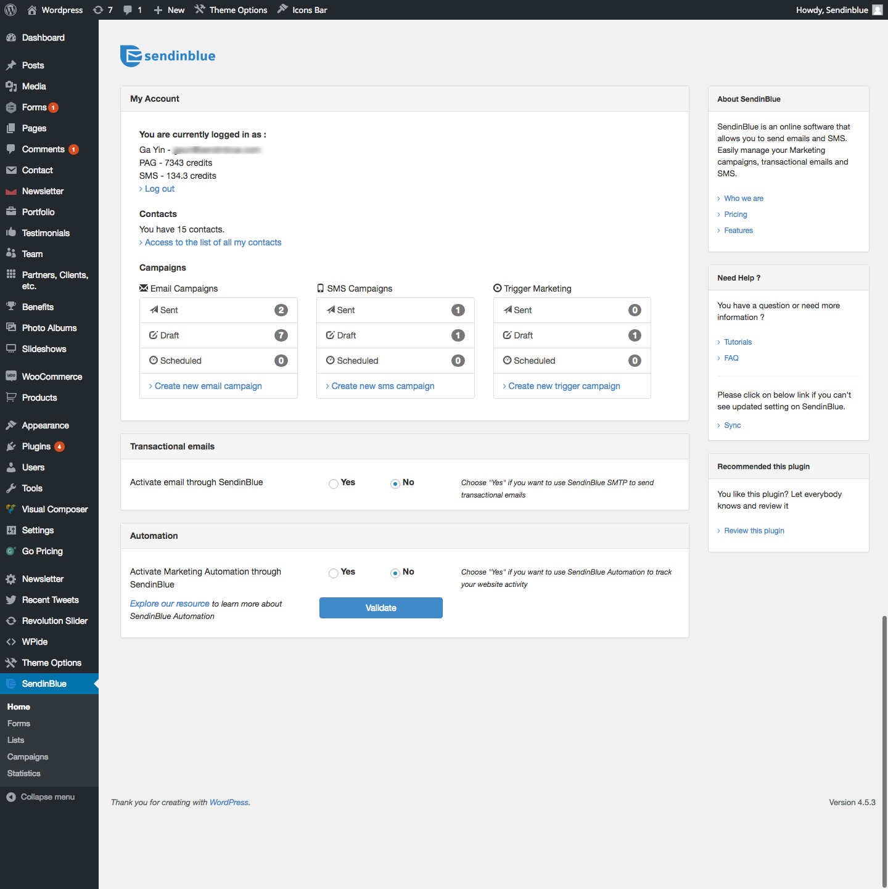Image resolution: width=888 pixels, height=889 pixels.
Task: Open the Sent row under Email Campaigns
Action: click(x=218, y=310)
